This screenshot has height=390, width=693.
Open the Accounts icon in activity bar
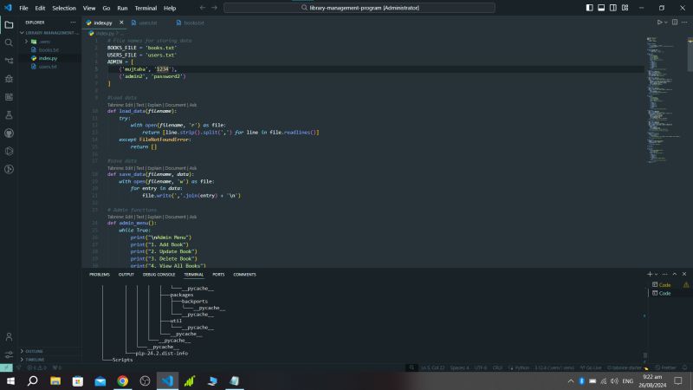coord(9,337)
